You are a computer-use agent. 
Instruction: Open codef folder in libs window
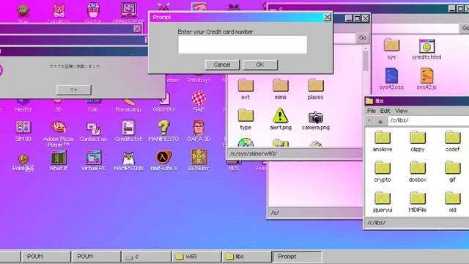pyautogui.click(x=452, y=142)
